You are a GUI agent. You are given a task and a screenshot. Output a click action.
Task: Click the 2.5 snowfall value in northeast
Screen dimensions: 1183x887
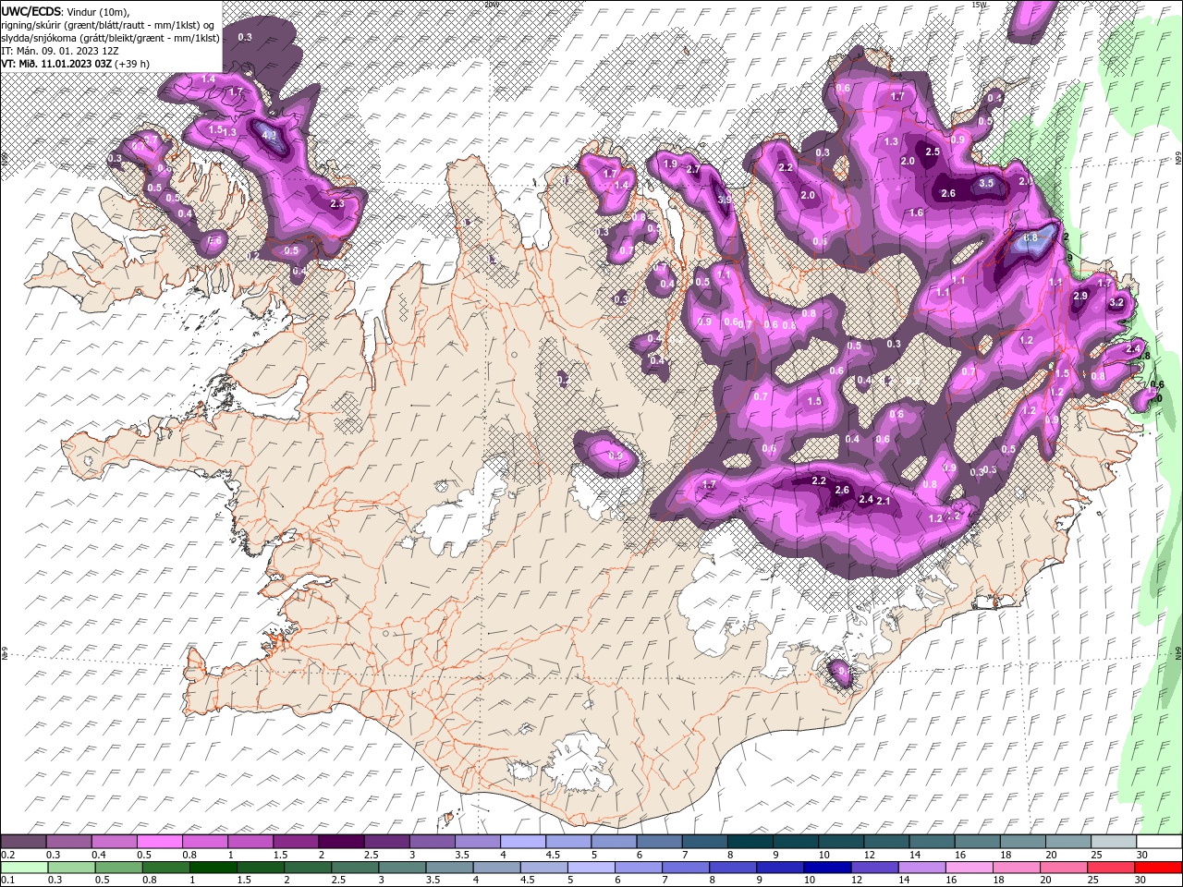tap(933, 152)
